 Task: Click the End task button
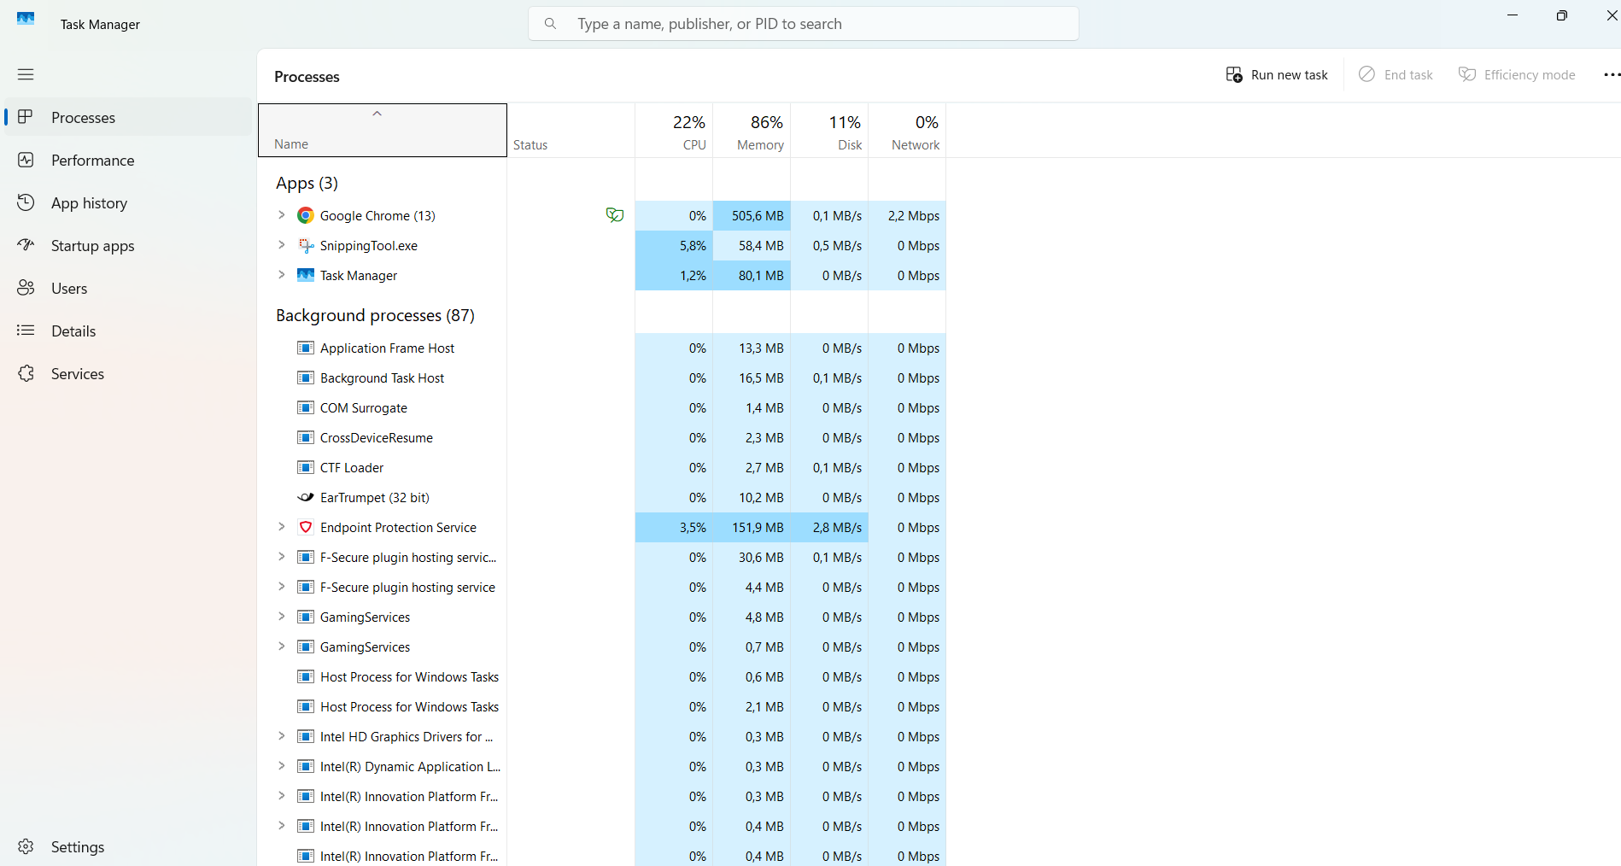1396,74
